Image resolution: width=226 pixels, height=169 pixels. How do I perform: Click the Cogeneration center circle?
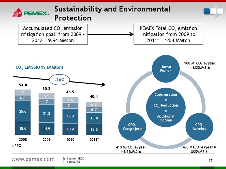click(166, 107)
